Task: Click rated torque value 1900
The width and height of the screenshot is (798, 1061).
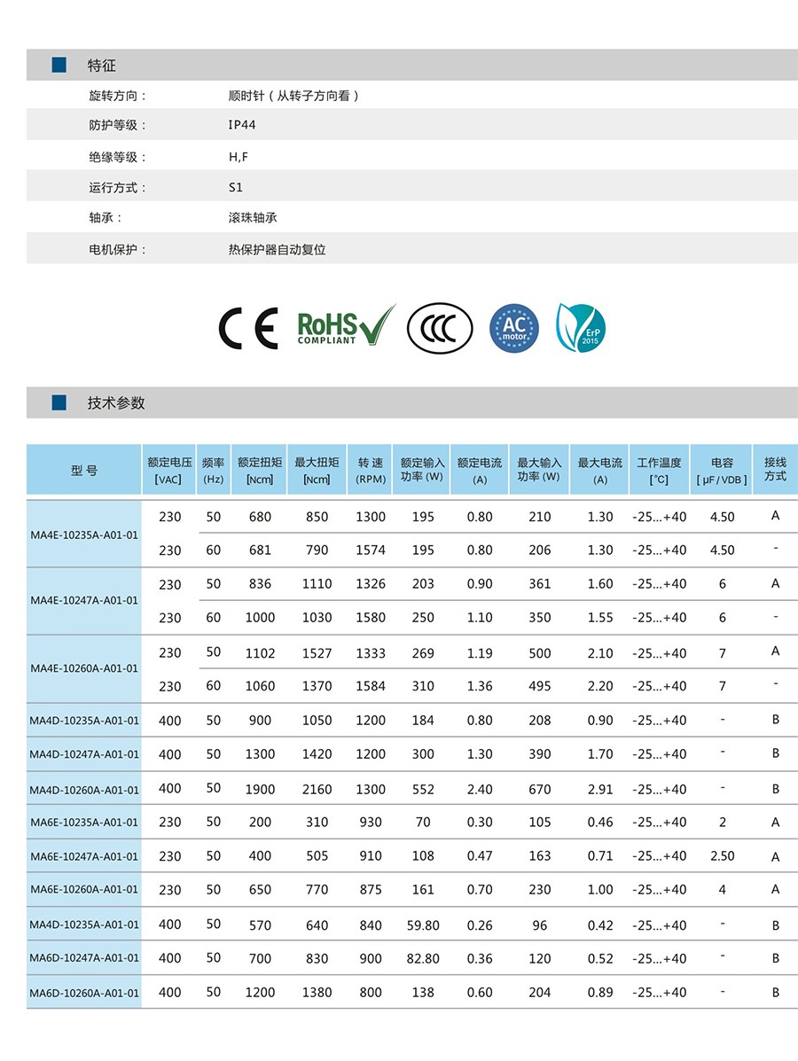Action: click(x=260, y=789)
